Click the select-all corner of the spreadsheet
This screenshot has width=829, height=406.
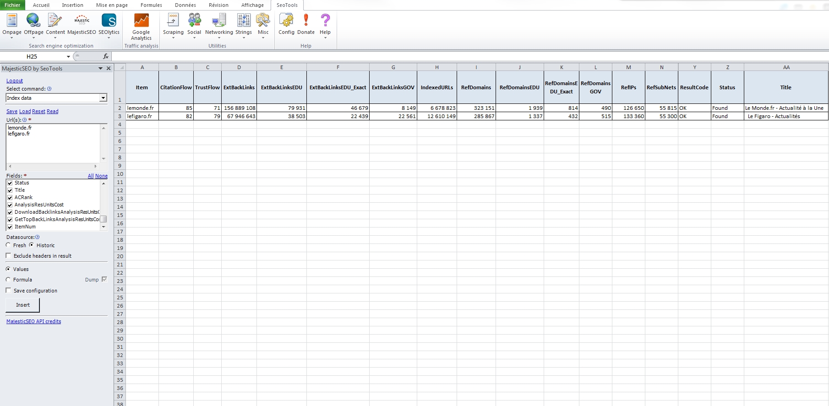click(120, 67)
